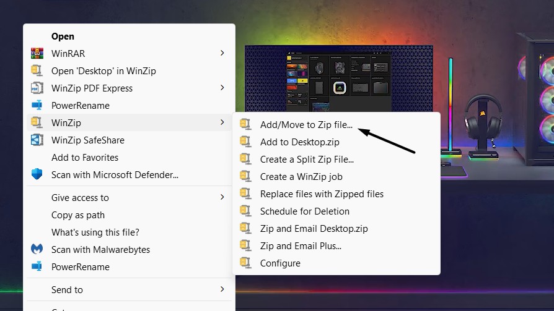Click the WinZip SafeShare icon

tap(37, 140)
